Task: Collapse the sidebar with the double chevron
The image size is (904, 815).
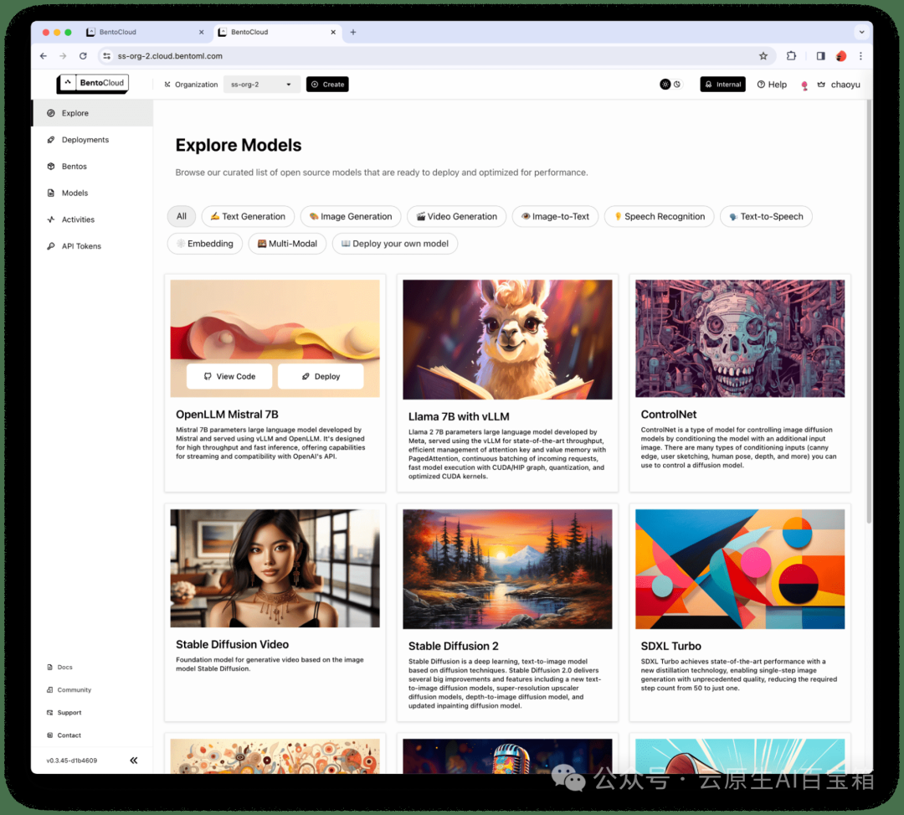Action: (134, 761)
